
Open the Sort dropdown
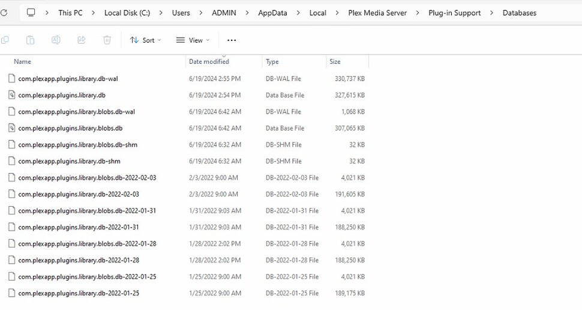(146, 40)
